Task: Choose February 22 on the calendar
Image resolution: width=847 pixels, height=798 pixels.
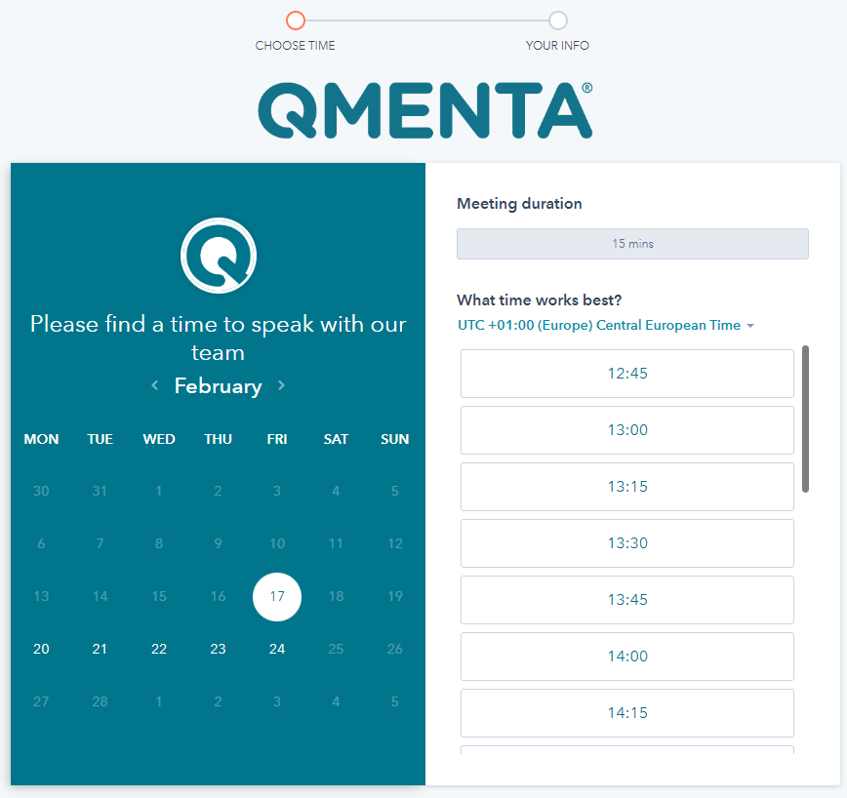Action: point(159,649)
